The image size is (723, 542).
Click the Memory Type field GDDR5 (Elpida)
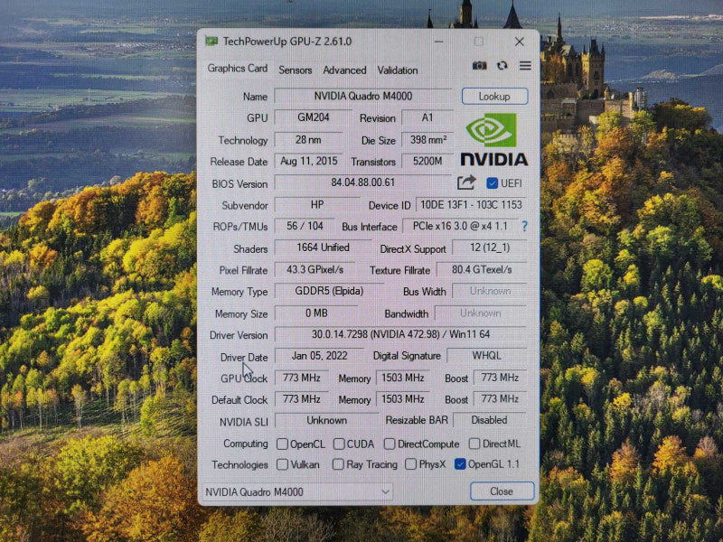click(x=329, y=291)
